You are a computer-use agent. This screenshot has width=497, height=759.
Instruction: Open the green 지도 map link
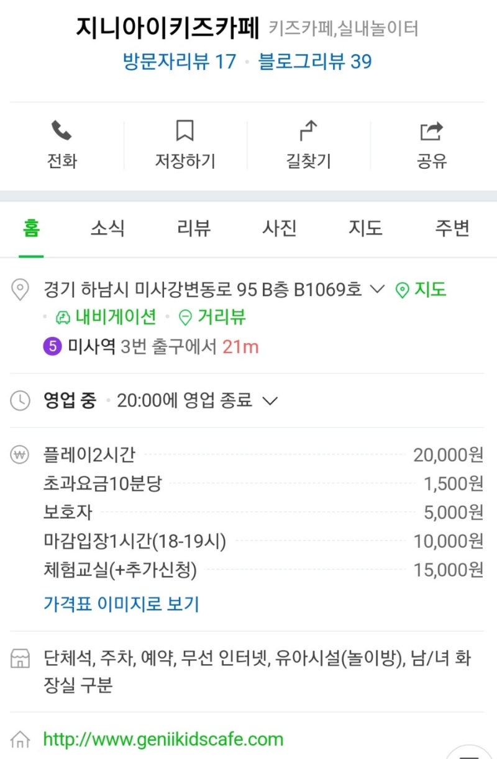[422, 289]
